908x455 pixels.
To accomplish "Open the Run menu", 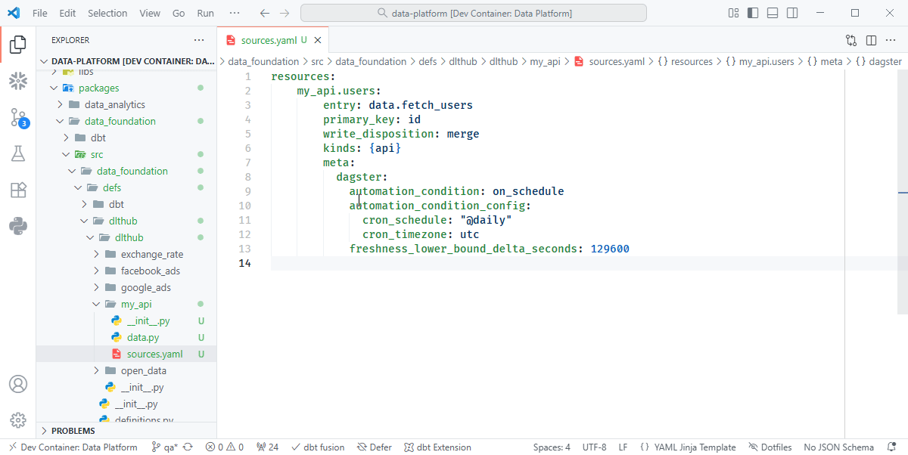I will [x=205, y=13].
